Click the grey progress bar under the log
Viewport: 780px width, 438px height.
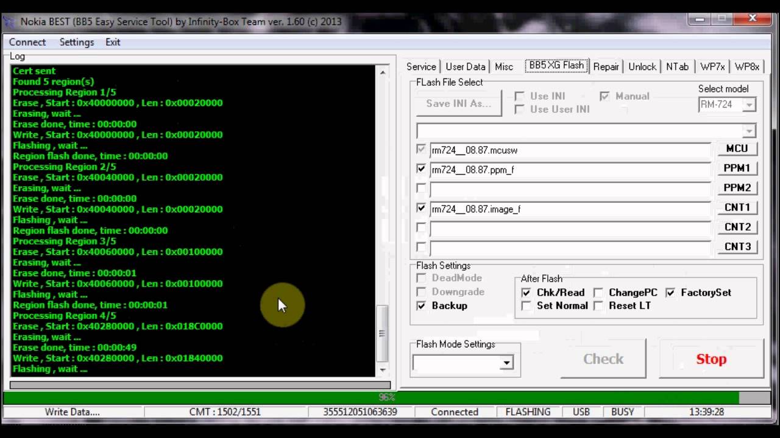(200, 384)
